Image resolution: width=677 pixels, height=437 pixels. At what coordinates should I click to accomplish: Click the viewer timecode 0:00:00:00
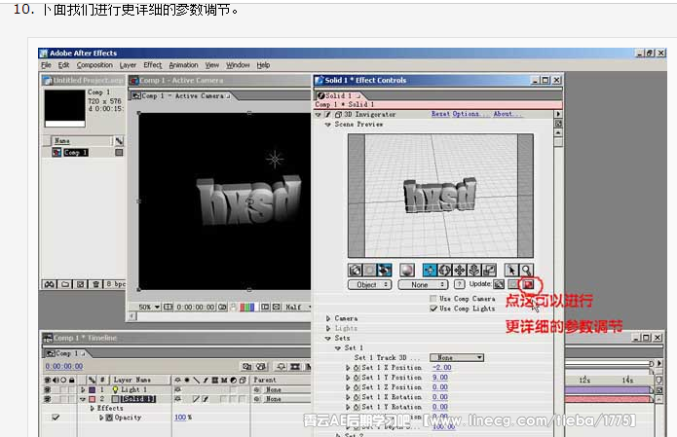pos(196,308)
